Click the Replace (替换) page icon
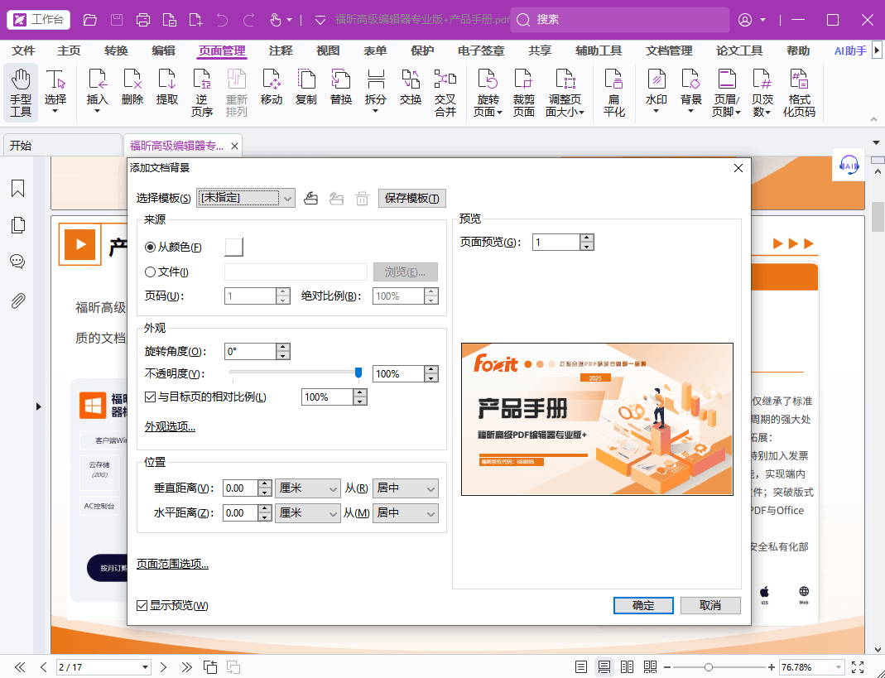885x678 pixels. [341, 88]
